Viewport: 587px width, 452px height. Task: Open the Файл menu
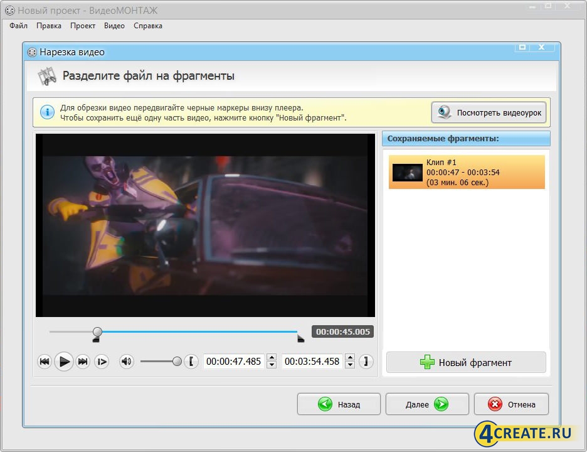click(x=19, y=26)
